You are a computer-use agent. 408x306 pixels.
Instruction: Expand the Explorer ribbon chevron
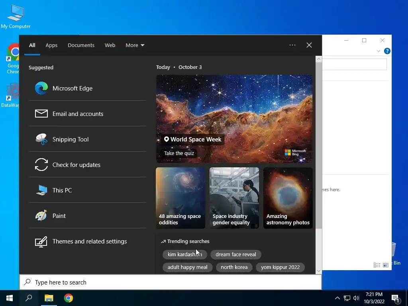click(379, 51)
